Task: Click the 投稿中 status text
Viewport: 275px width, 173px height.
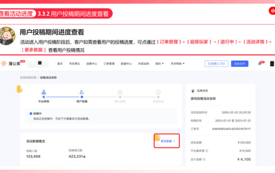Action: pyautogui.click(x=37, y=113)
